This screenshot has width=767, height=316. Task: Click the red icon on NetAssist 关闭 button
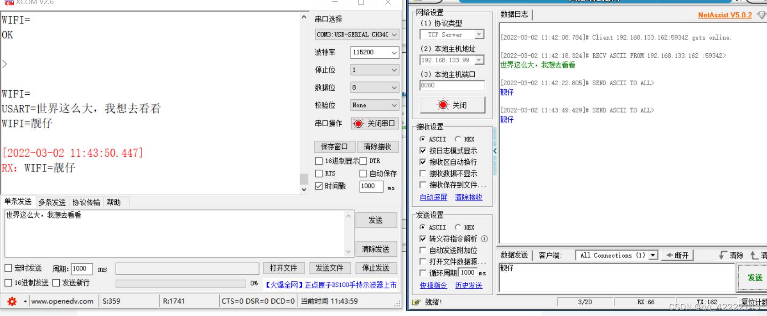point(443,105)
